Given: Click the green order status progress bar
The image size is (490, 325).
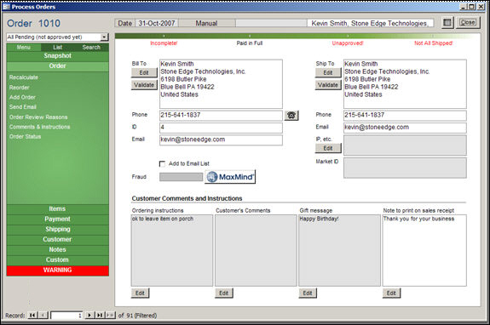Looking at the screenshot, I should click(297, 36).
